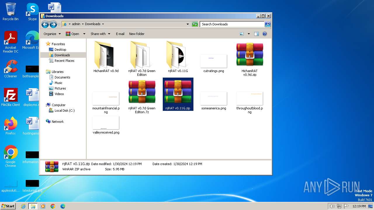Refresh the Downloads folder view

tap(195, 24)
